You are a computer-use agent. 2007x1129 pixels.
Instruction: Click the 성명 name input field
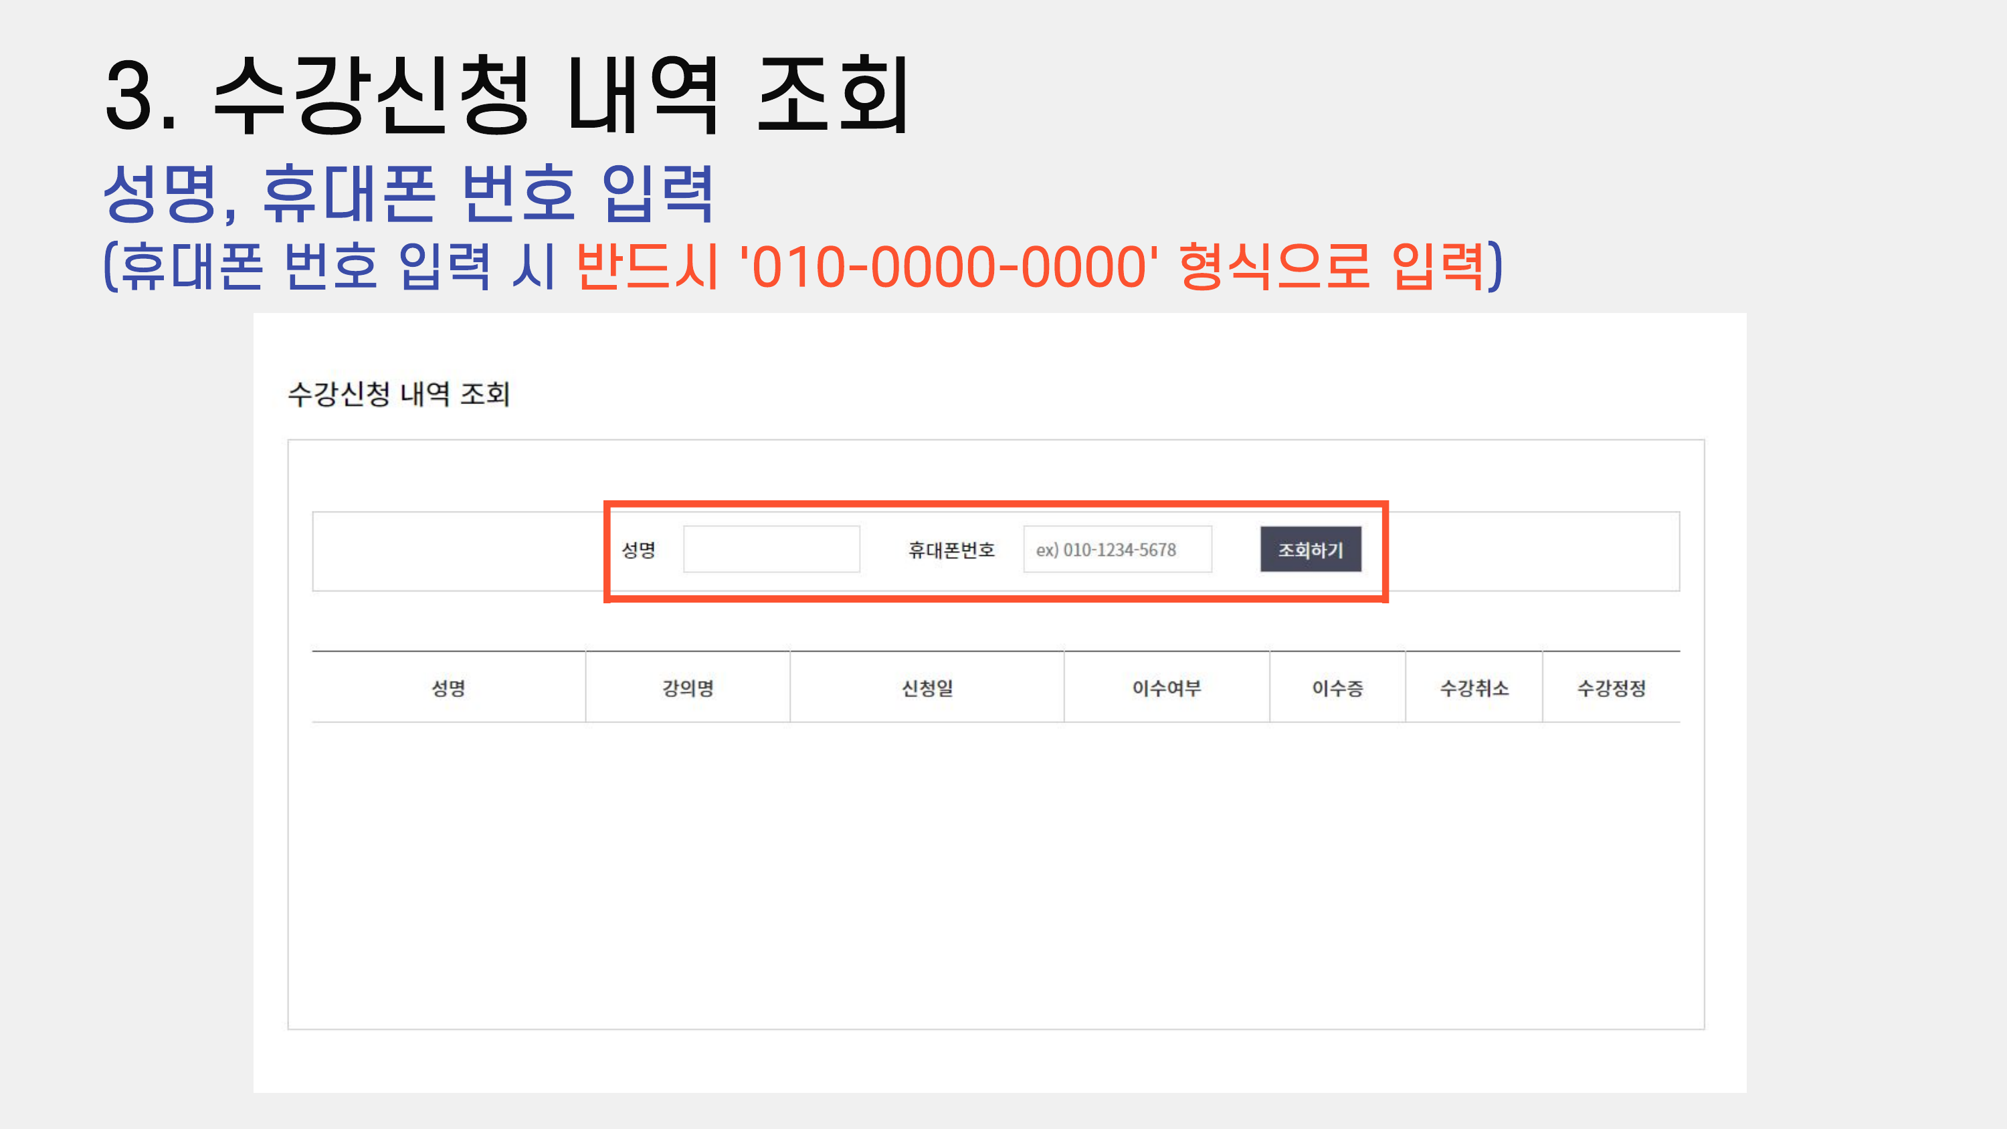click(x=771, y=549)
